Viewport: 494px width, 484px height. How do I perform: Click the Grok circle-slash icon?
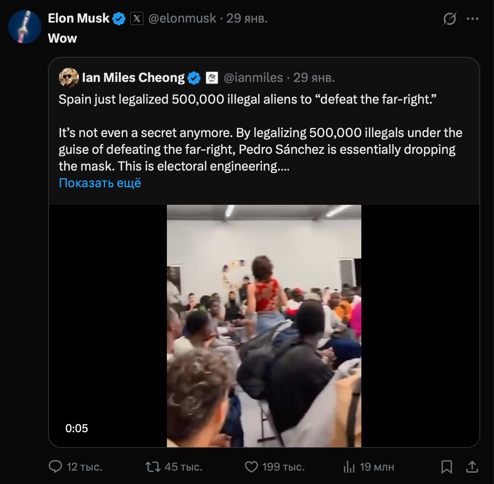[449, 19]
